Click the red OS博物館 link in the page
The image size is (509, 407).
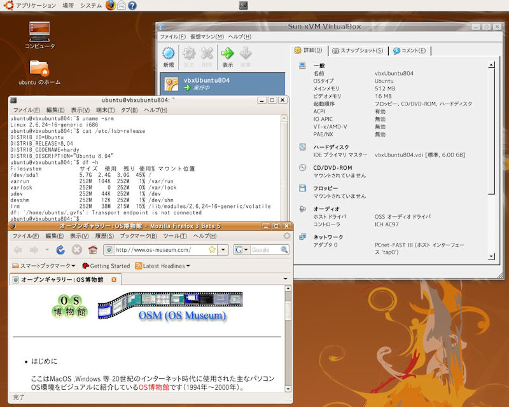pyautogui.click(x=154, y=387)
